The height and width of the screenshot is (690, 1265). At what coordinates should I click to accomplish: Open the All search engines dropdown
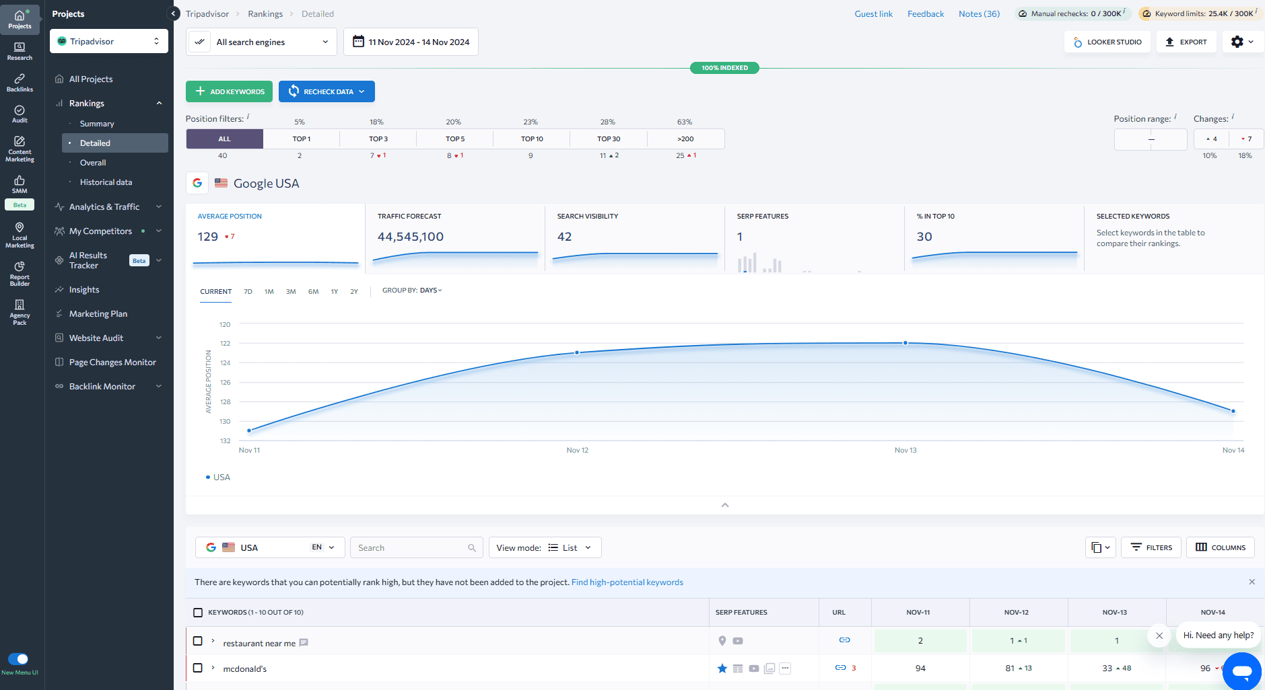[x=261, y=42]
